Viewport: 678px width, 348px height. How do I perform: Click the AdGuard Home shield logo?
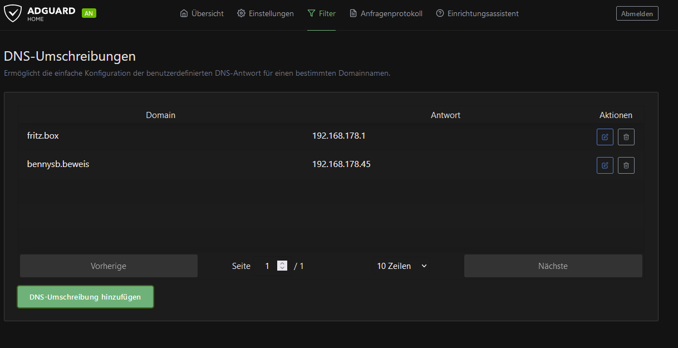click(x=13, y=13)
